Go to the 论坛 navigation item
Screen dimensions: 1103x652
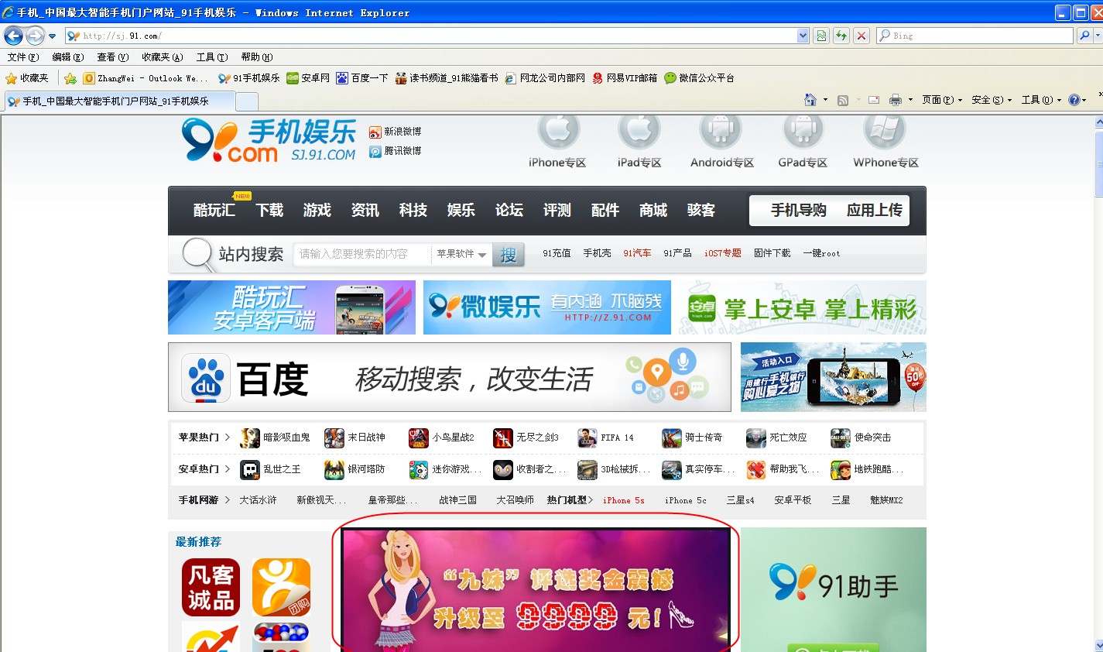point(509,210)
